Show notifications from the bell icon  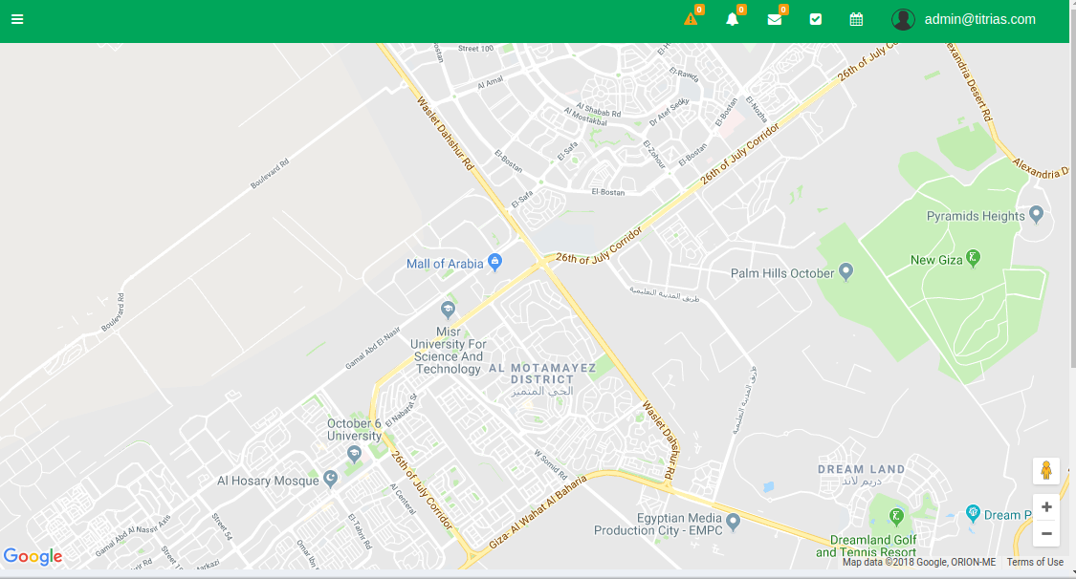pos(733,19)
